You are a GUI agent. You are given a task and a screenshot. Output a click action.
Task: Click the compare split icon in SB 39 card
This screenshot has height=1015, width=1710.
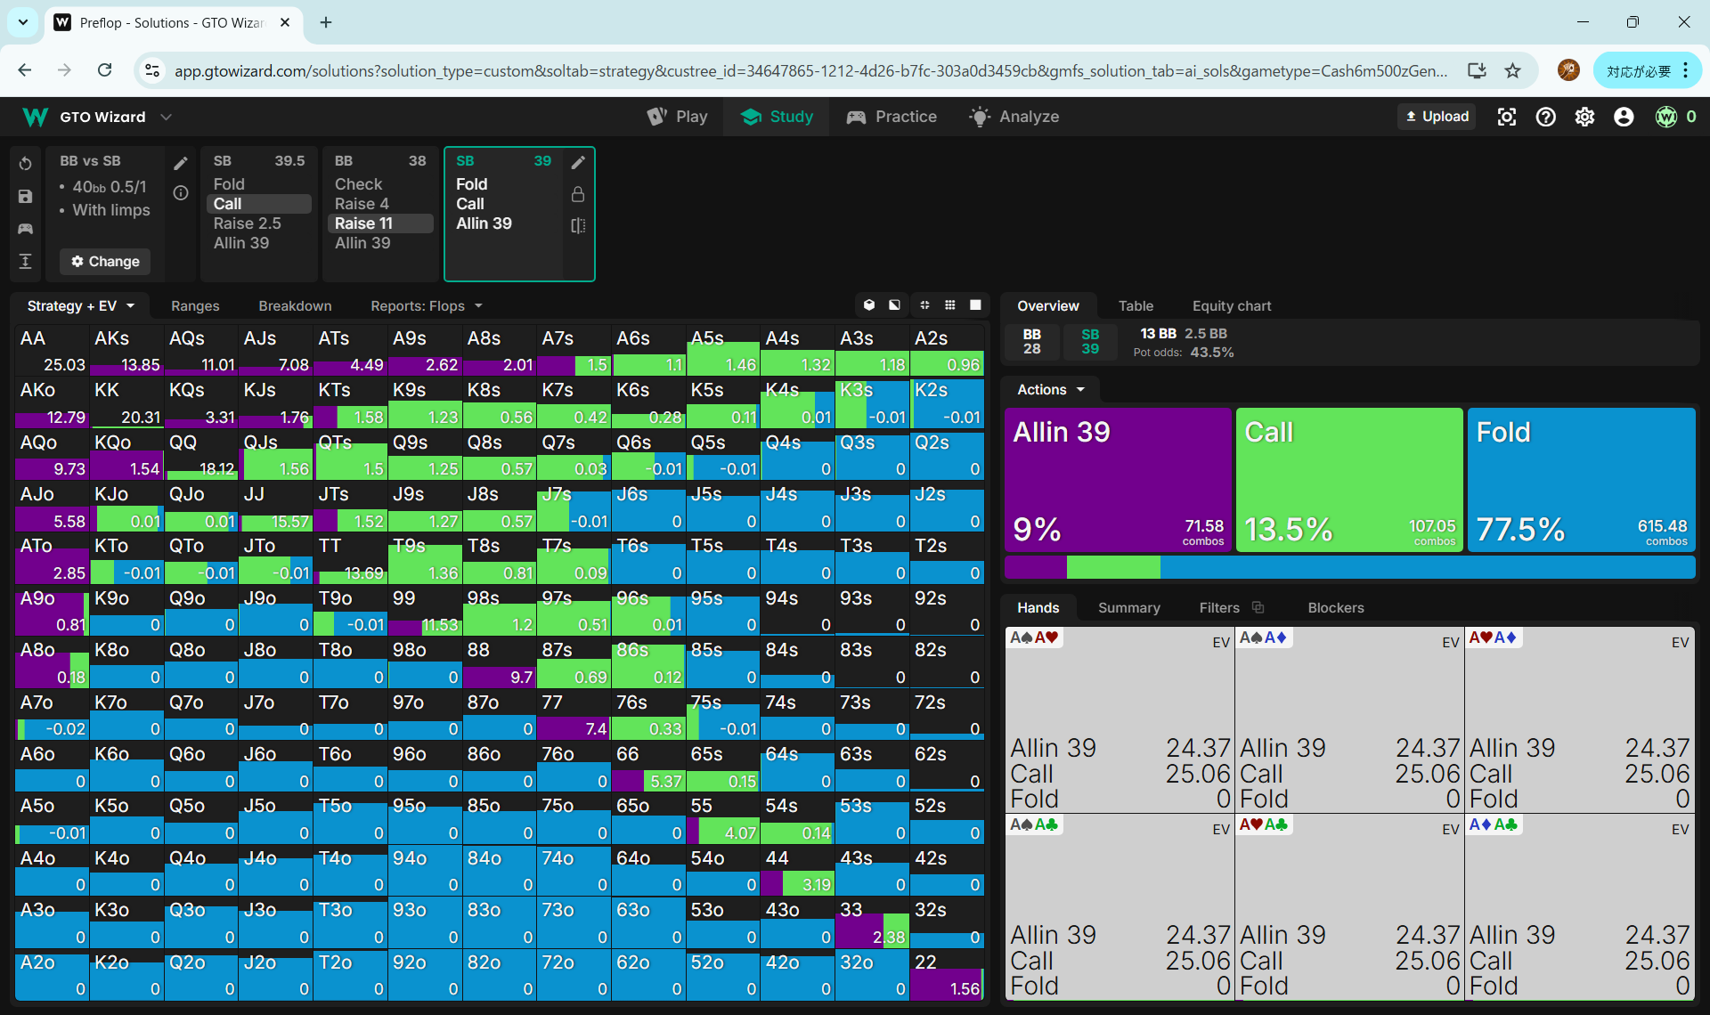tap(578, 226)
